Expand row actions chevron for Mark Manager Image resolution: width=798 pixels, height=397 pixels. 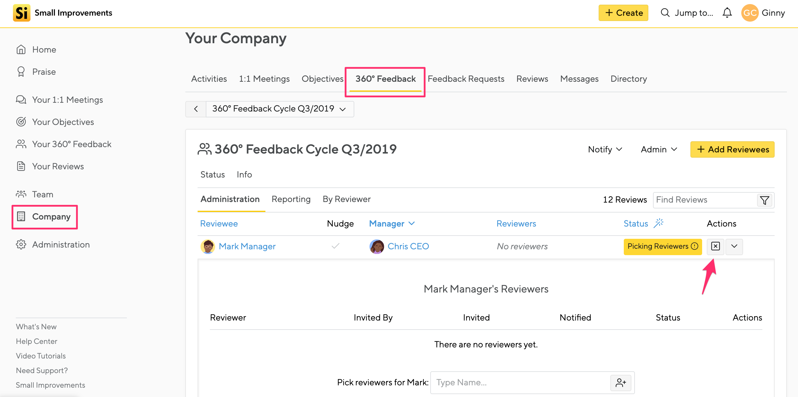734,246
